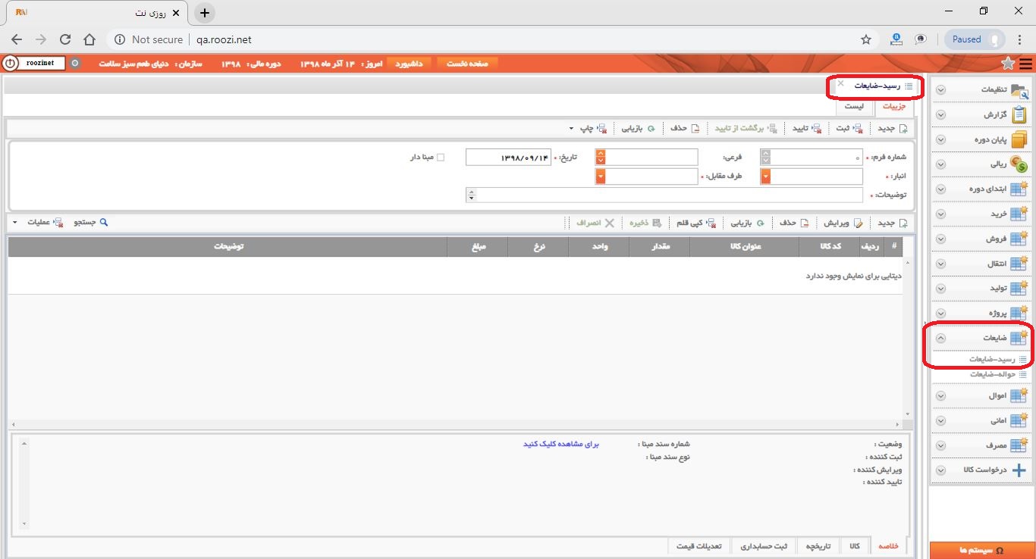Switch to the لیست tab

[x=854, y=106]
